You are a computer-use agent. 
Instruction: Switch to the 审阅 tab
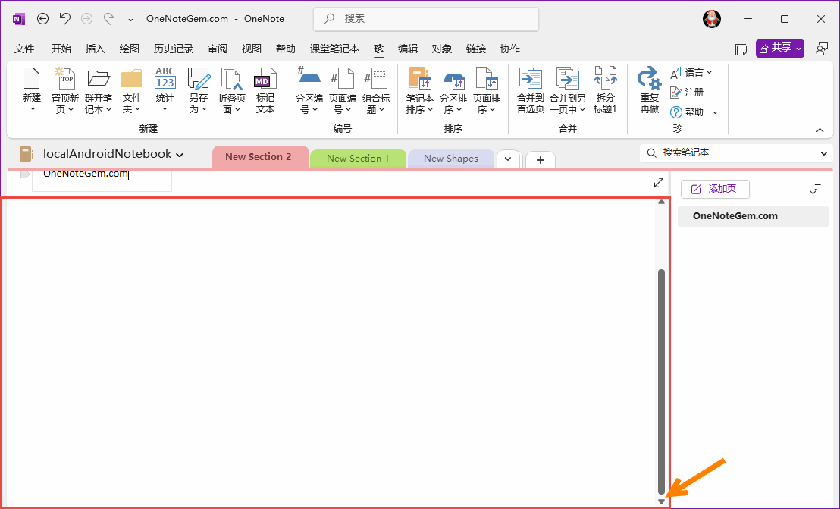click(218, 49)
